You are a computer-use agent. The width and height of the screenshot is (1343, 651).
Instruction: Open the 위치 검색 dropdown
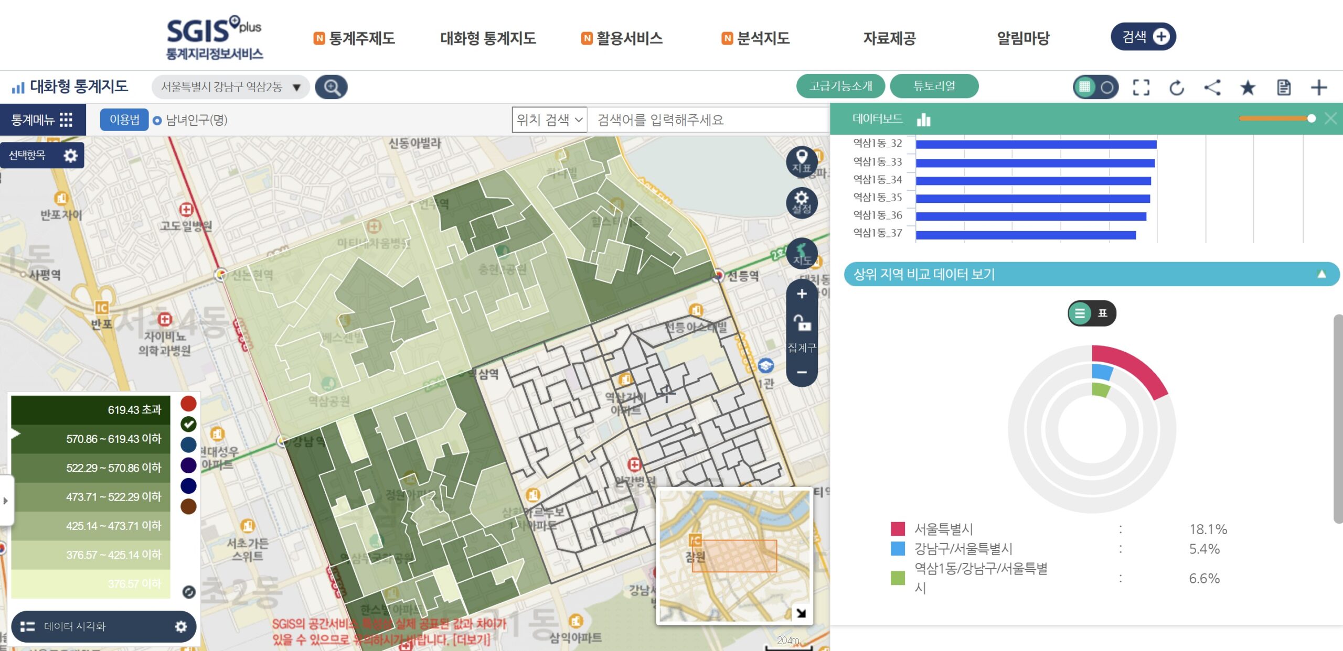coord(550,120)
